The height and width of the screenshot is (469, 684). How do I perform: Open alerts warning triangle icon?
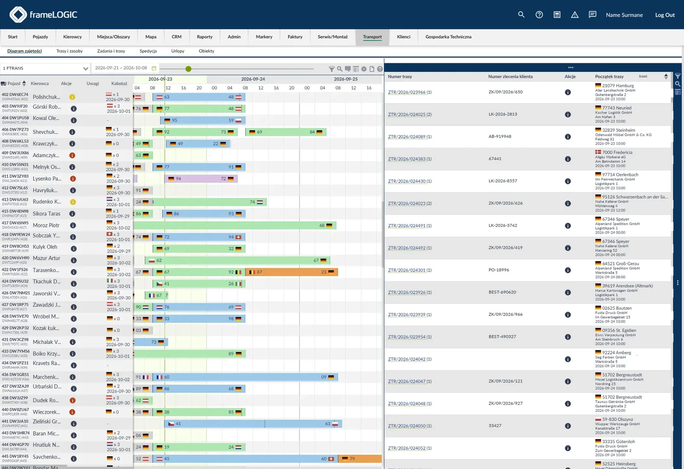click(x=575, y=15)
